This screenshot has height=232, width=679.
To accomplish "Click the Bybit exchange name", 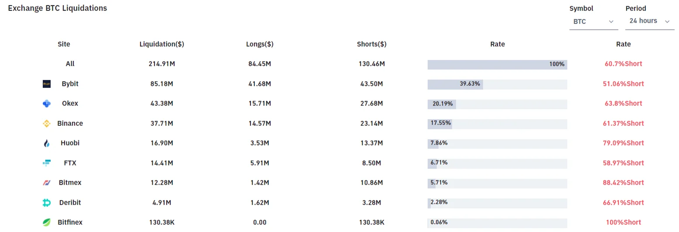I will [x=70, y=84].
